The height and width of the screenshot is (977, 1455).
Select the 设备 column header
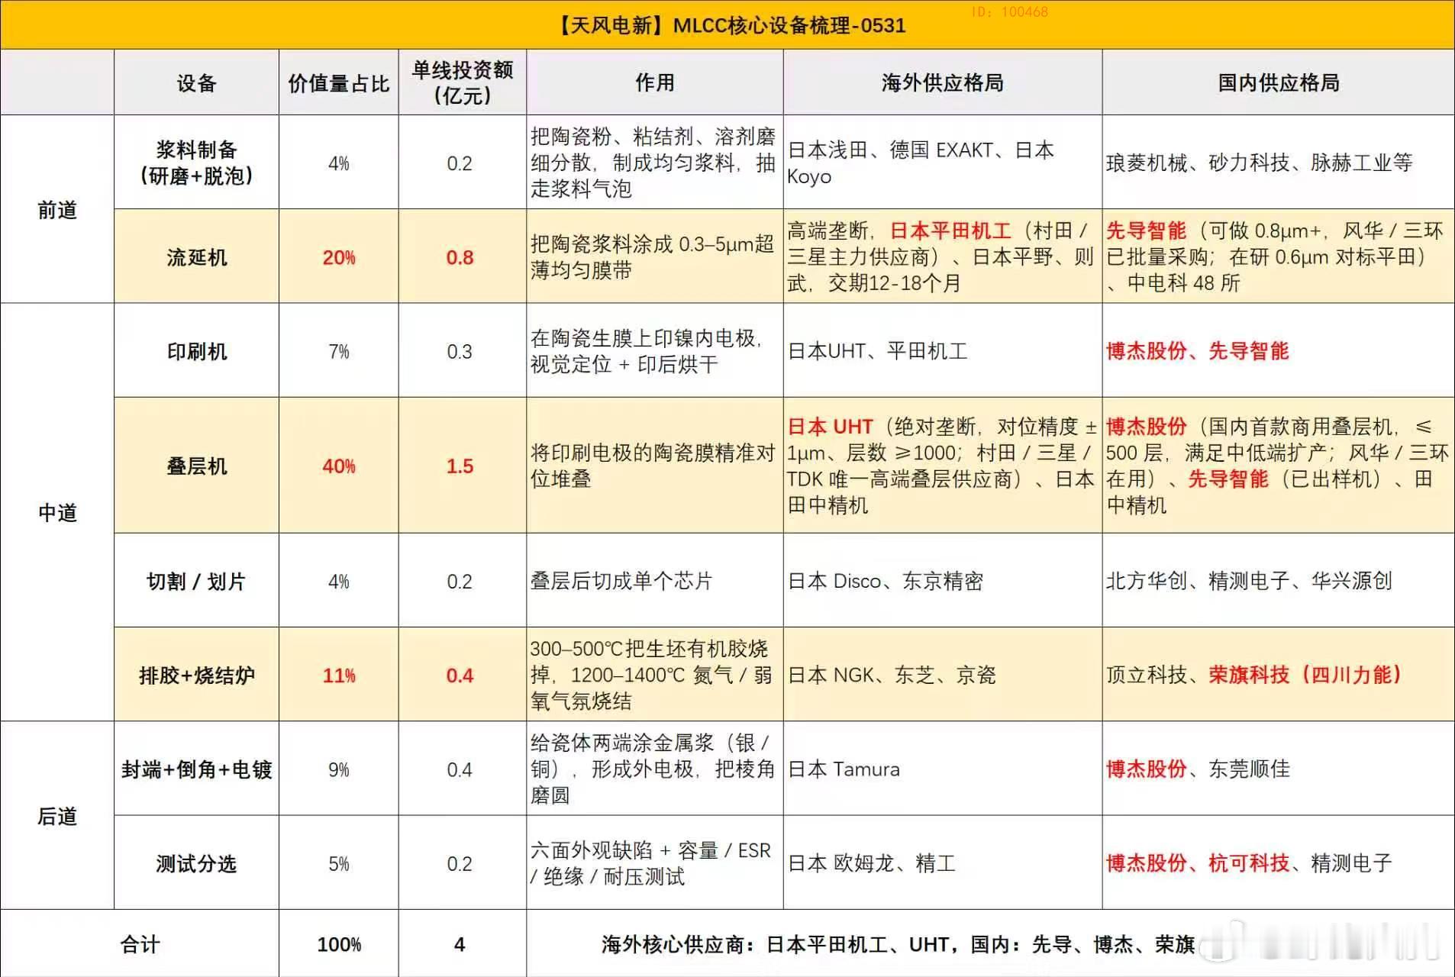[196, 82]
